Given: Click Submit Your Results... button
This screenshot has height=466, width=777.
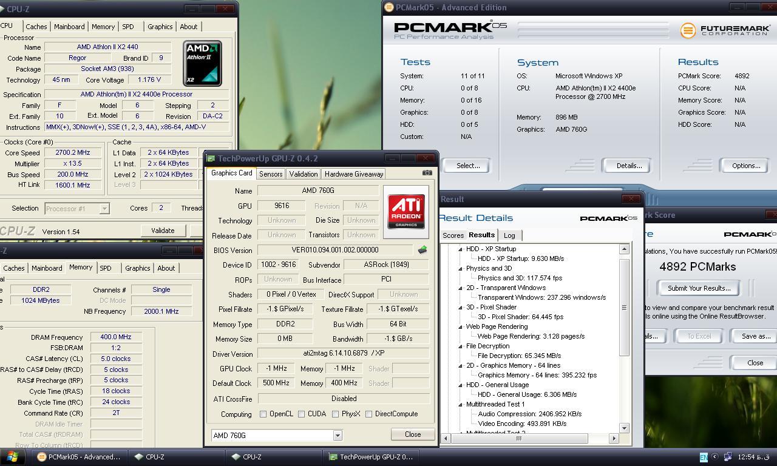Looking at the screenshot, I should coord(699,288).
